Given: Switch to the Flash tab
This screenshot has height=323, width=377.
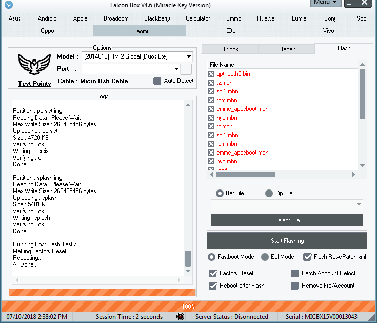Looking at the screenshot, I should [x=344, y=48].
